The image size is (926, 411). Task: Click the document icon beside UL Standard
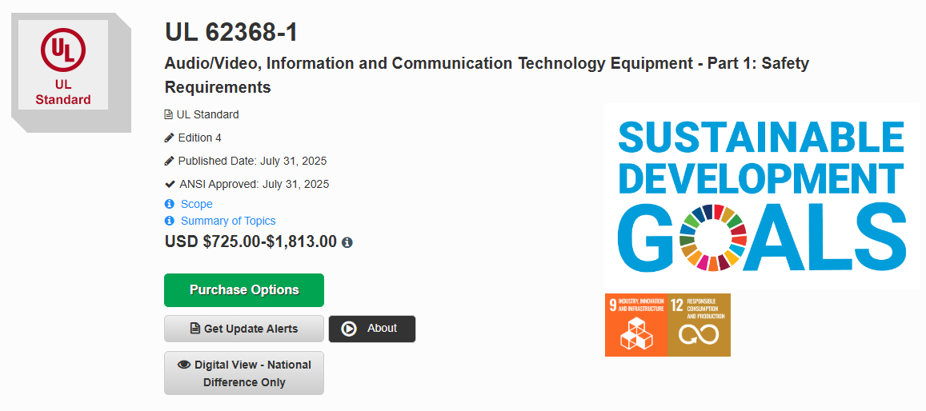(169, 114)
